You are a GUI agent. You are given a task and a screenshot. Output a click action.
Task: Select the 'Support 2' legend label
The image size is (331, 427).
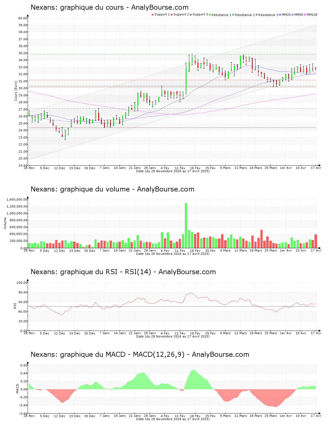[181, 15]
